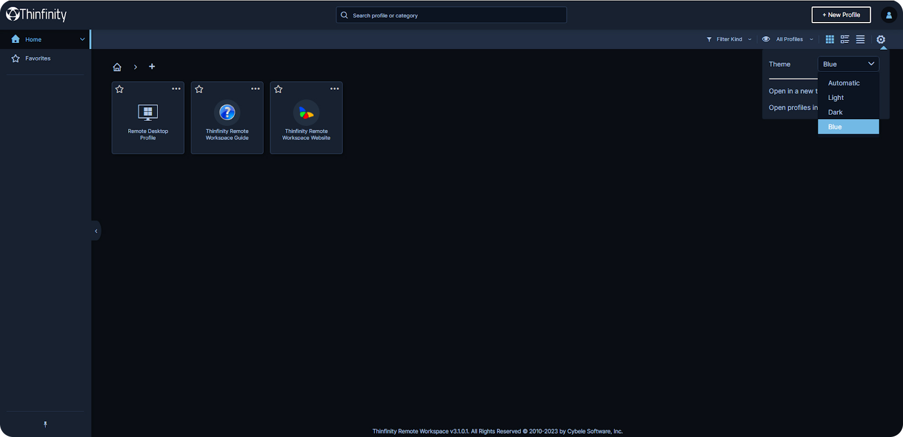The height and width of the screenshot is (437, 903).
Task: Open the Workspace Guide question mark icon
Action: pos(227,112)
